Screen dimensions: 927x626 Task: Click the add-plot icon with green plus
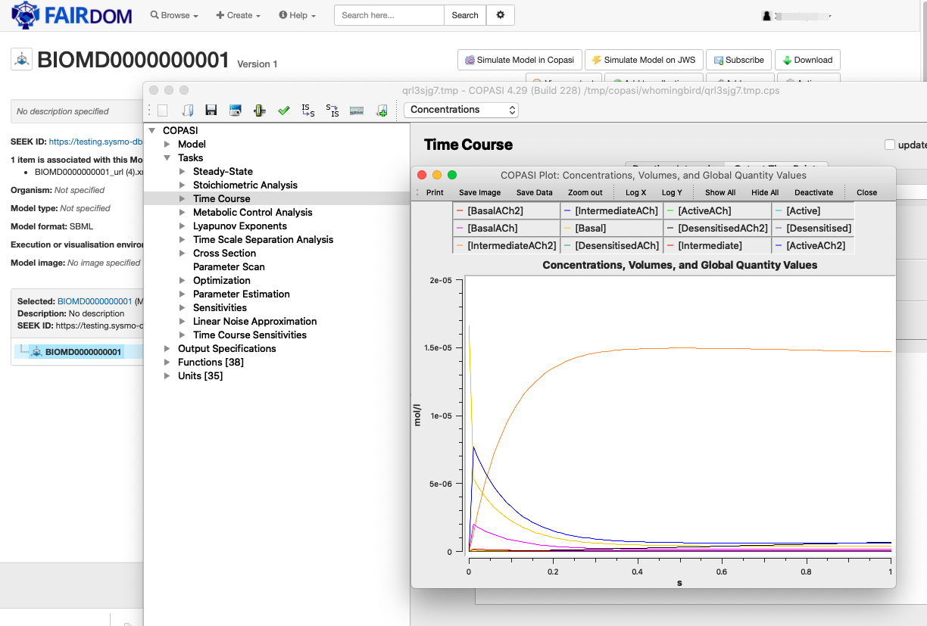point(381,110)
